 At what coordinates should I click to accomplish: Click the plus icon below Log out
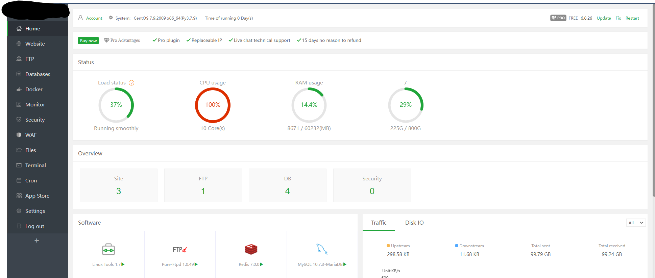coord(37,241)
